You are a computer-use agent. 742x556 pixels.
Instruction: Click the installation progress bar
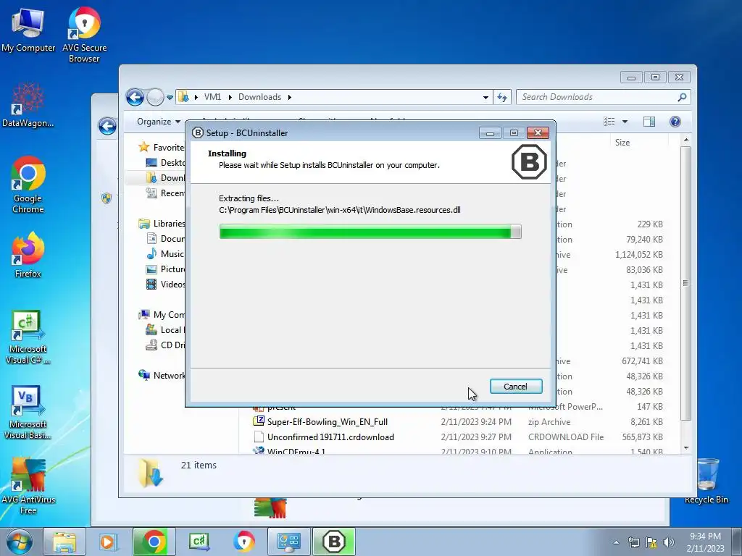(370, 232)
